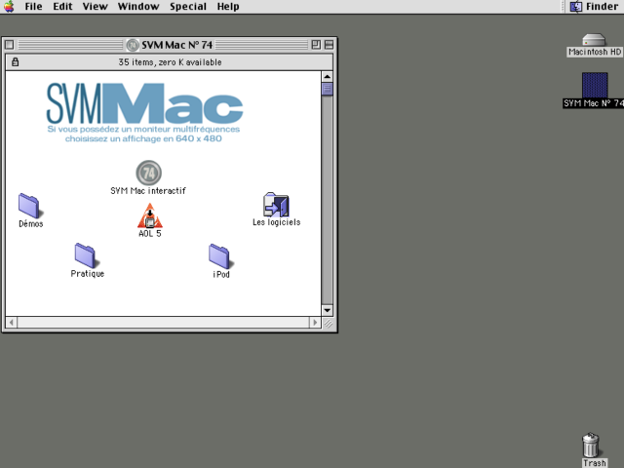The height and width of the screenshot is (468, 624).
Task: Click the horizontal scrollbar right arrow
Action: point(315,323)
